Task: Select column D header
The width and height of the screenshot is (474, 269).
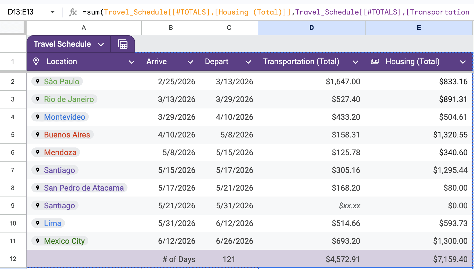Action: pos(312,28)
